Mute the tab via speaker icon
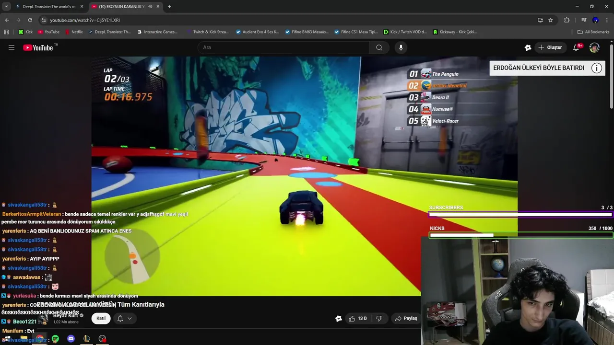Image resolution: width=614 pixels, height=345 pixels. (x=150, y=7)
